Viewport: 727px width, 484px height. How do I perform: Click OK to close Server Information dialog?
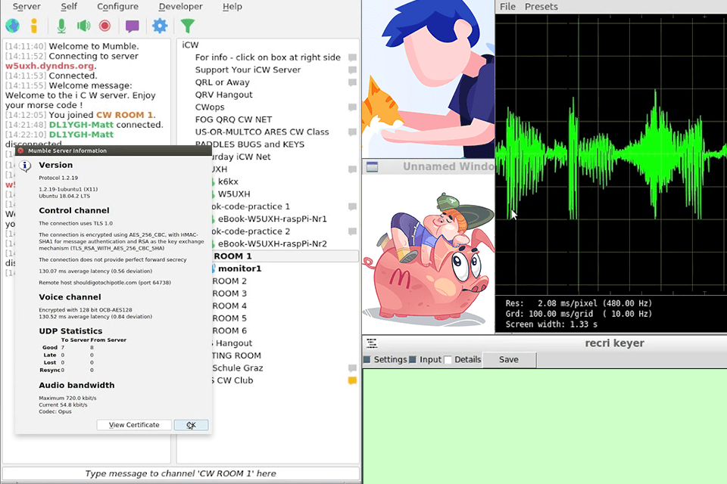190,424
